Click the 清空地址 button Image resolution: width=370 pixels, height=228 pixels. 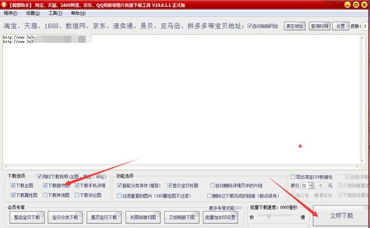pyautogui.click(x=295, y=26)
